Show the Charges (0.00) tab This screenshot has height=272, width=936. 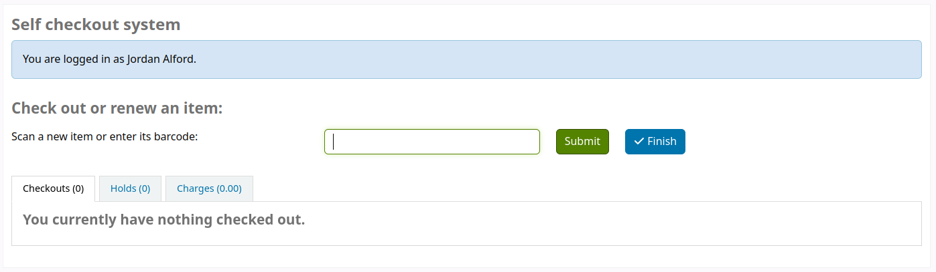(x=209, y=188)
